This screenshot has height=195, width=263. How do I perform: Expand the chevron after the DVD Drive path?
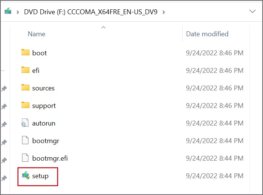click(164, 12)
